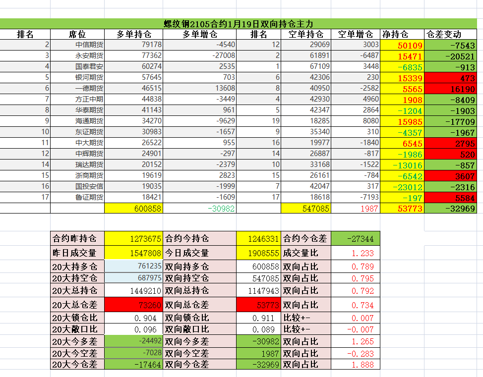Select the 一德期货 cell
Viewport: 483px width, 377px height.
(x=77, y=88)
